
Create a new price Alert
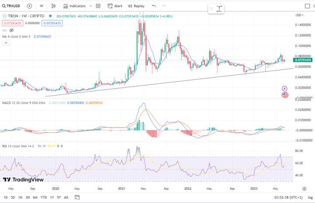(x=115, y=6)
